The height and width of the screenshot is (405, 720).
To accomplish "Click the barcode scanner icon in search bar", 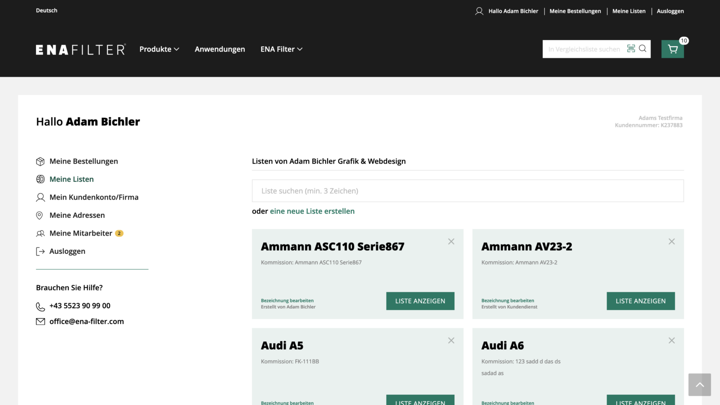I will pos(631,49).
